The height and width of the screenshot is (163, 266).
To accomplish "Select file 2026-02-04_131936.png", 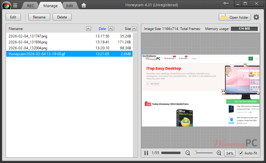I will tap(69, 42).
